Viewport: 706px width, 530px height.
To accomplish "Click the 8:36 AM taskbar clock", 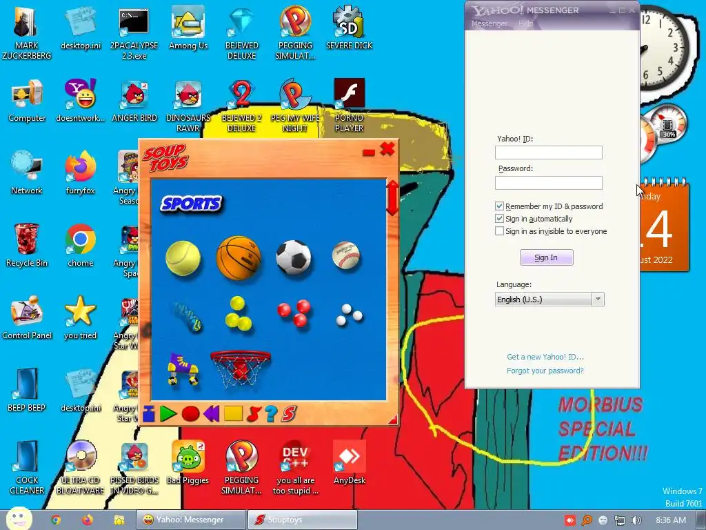I will (671, 520).
